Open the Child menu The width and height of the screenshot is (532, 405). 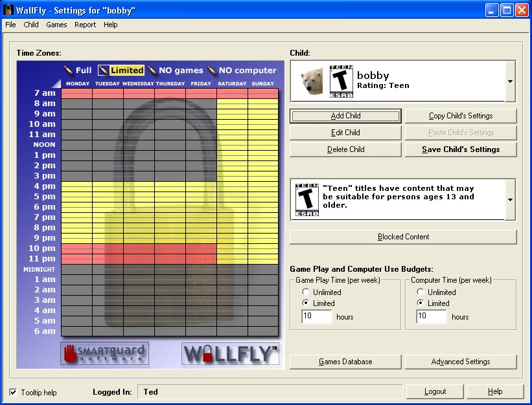31,25
